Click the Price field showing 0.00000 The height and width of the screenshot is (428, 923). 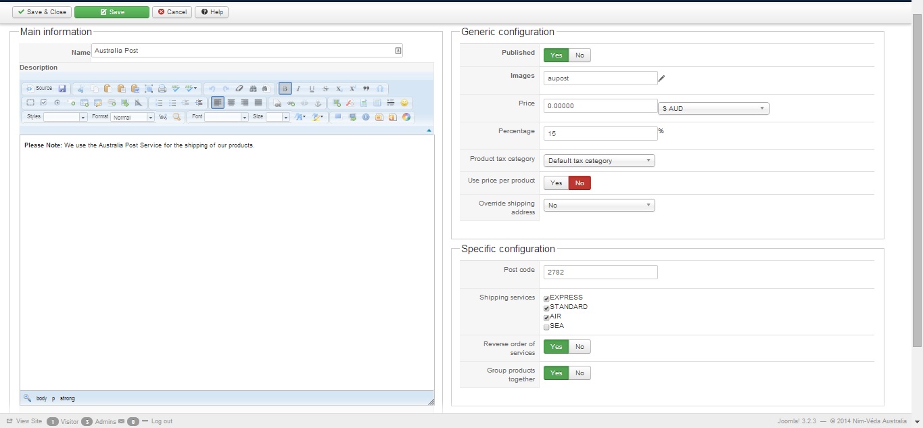pos(600,105)
